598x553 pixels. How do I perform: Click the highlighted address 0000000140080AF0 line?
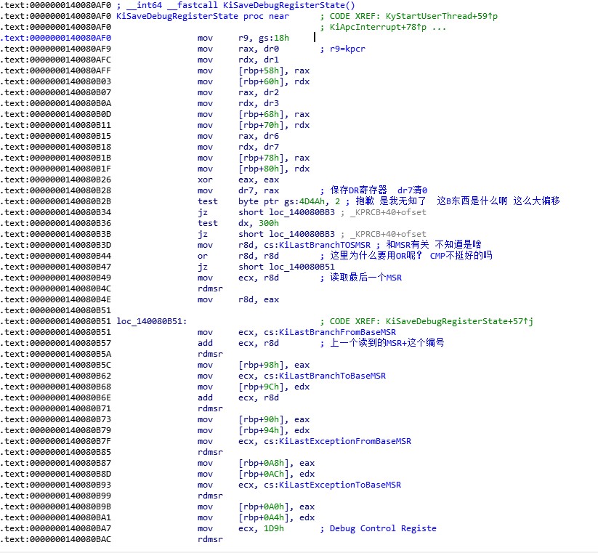coord(56,38)
